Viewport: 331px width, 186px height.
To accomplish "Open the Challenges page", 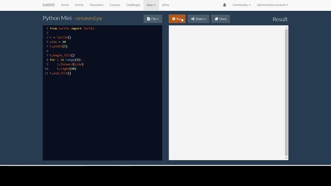I will 133,5.
